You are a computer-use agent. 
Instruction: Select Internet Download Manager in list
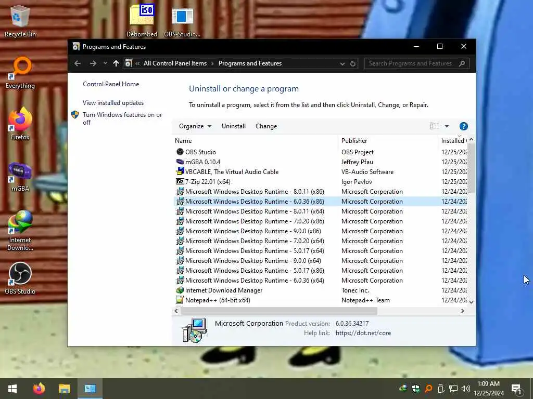pyautogui.click(x=321, y=290)
